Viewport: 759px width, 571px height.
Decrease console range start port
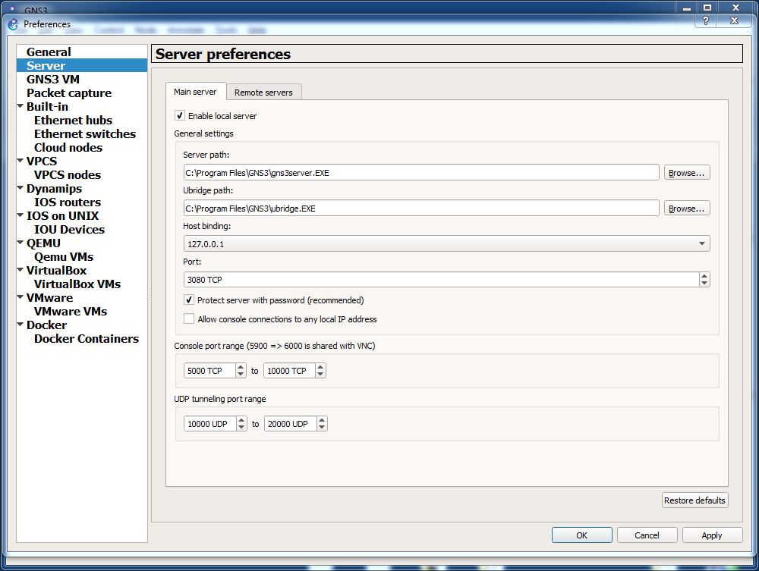pos(241,375)
